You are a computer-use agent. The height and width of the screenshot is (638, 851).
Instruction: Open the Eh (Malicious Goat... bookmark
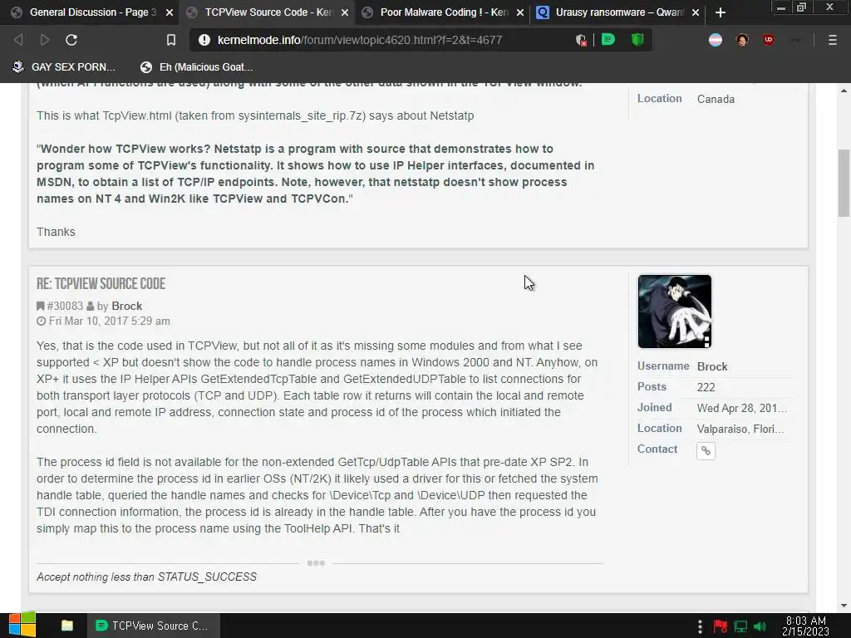(196, 67)
